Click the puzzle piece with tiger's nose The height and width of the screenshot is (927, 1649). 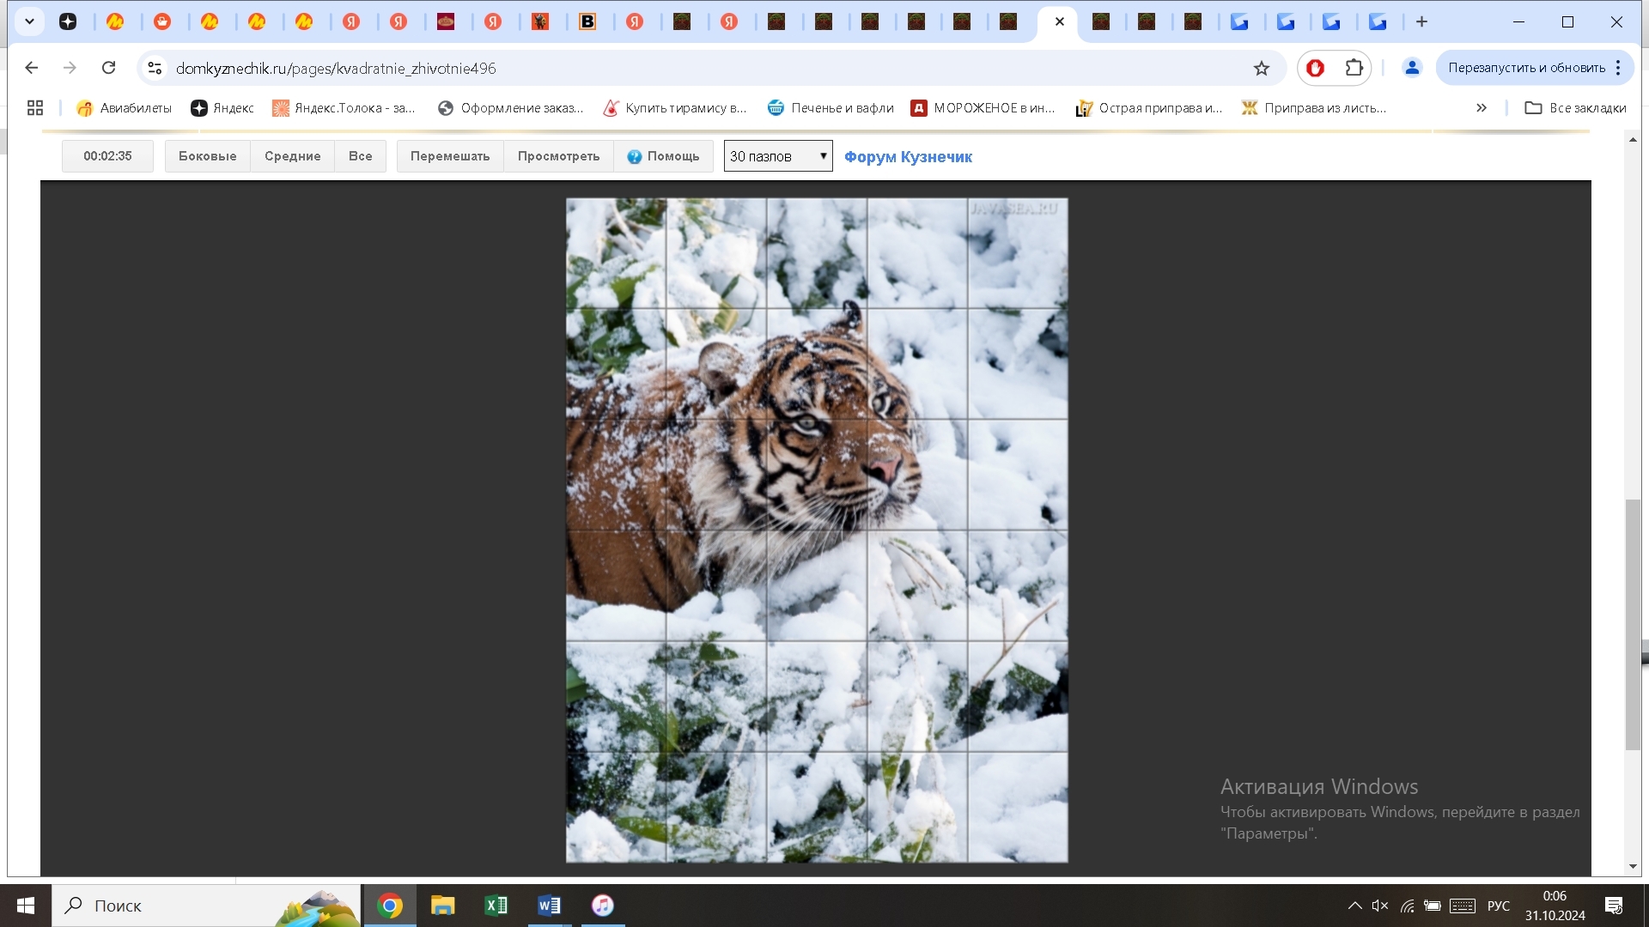(x=916, y=474)
